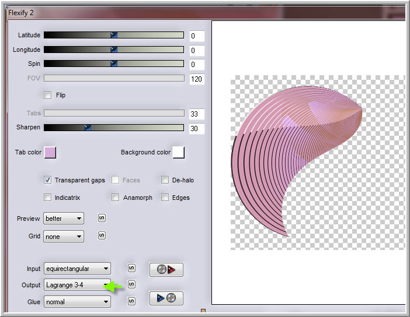Click the FOV slider track
The image size is (410, 317).
click(114, 78)
